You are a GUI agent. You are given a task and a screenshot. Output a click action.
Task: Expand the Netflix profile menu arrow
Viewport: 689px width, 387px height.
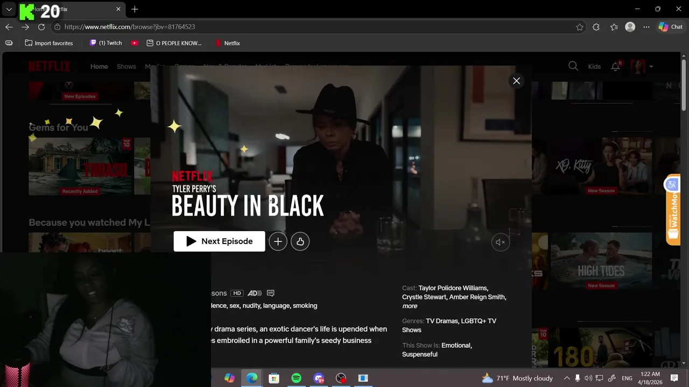point(651,67)
